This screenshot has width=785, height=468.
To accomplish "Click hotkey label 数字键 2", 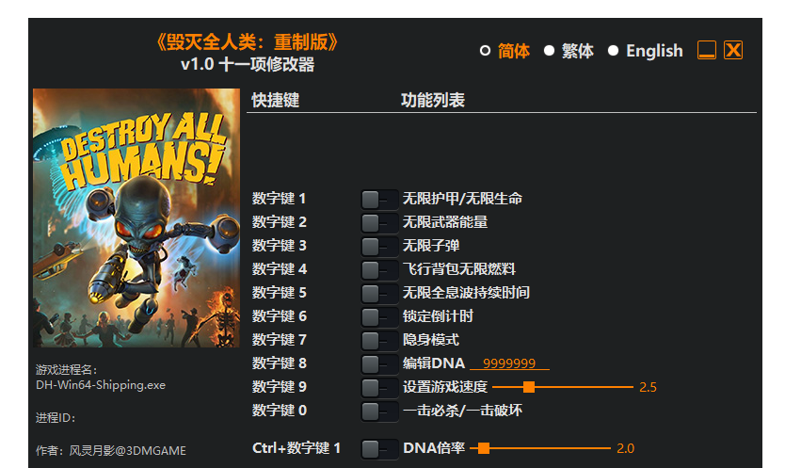I will click(x=279, y=222).
